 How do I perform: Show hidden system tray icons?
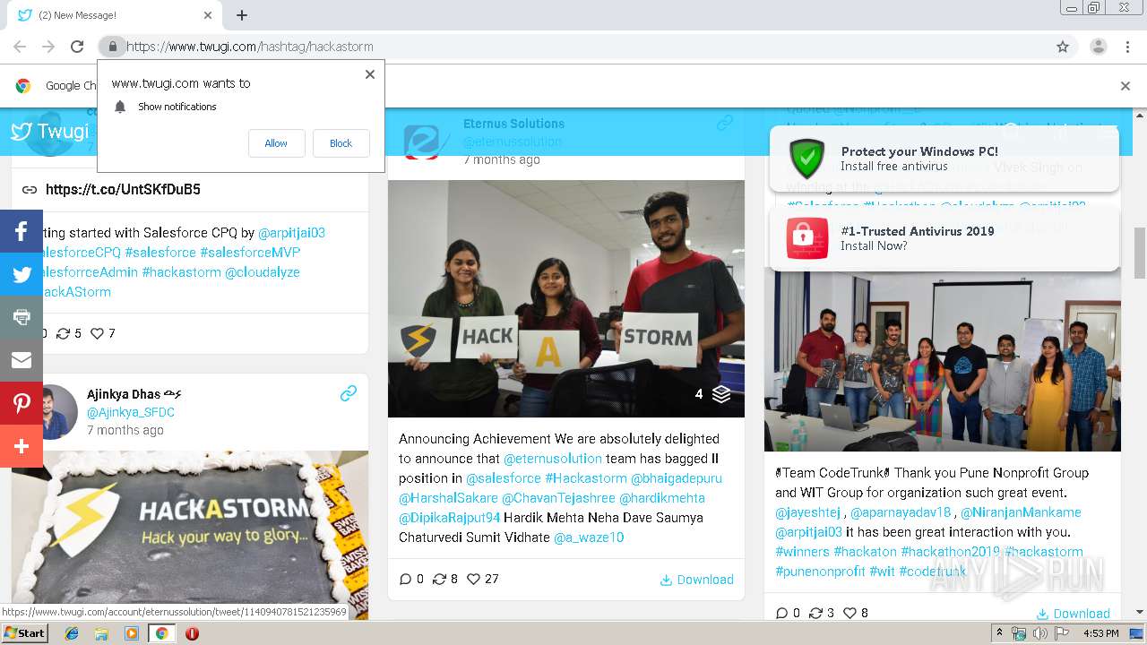[1000, 633]
